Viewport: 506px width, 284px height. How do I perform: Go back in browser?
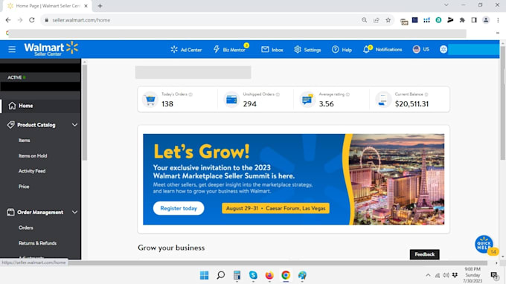(x=8, y=20)
